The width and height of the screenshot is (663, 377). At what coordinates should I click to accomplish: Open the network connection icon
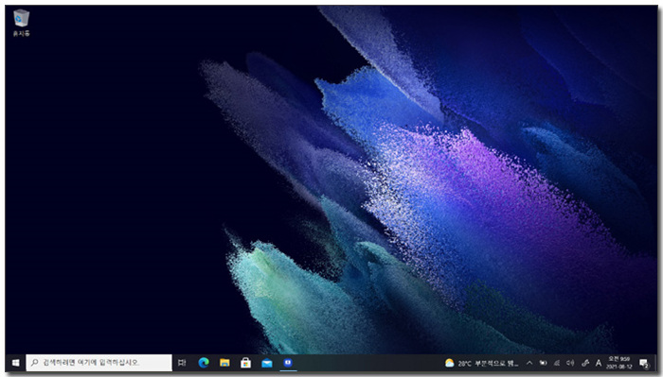[557, 363]
